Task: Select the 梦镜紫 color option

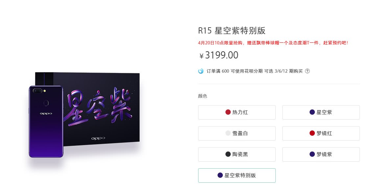Action: pos(321,154)
